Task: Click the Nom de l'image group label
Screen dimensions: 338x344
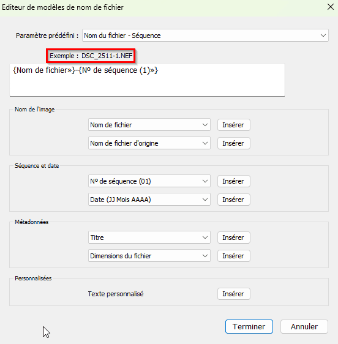Action: pos(35,109)
